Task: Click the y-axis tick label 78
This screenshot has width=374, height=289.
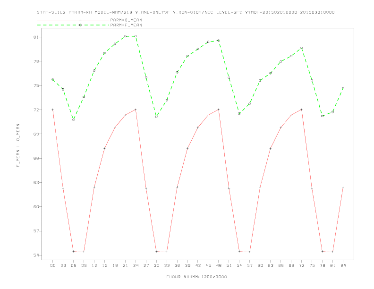Action: [36, 61]
